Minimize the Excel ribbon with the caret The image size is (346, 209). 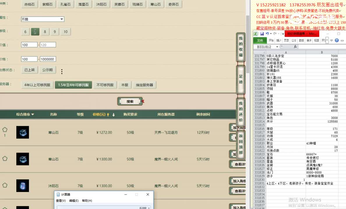point(331,40)
